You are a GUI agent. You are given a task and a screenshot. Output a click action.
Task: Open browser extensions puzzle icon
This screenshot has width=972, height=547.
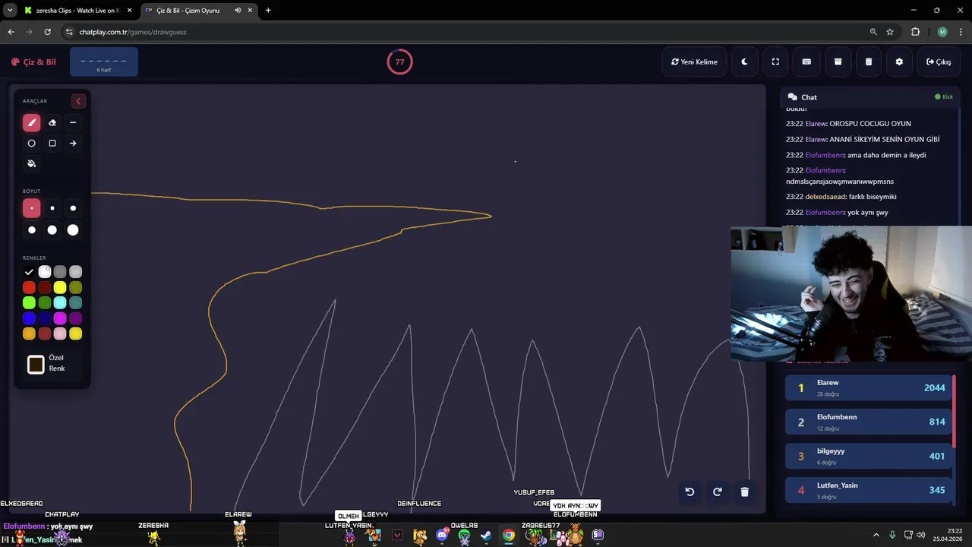coord(915,32)
